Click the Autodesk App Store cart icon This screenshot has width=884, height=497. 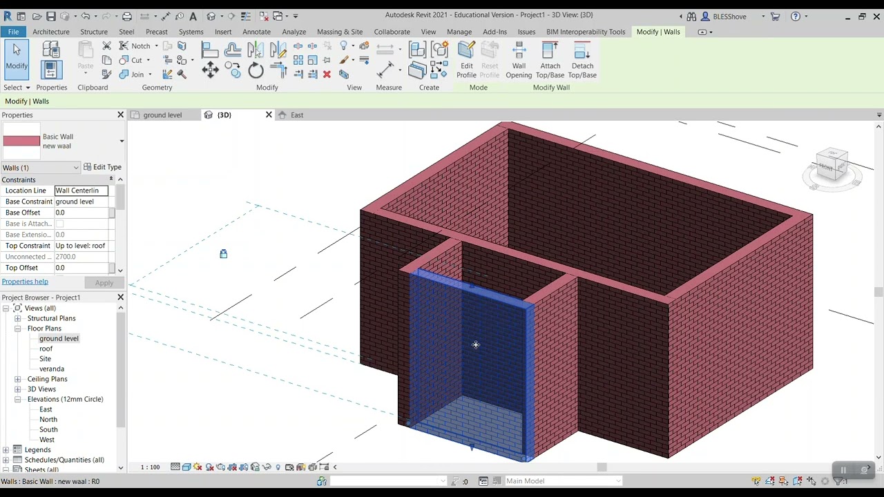pos(776,16)
